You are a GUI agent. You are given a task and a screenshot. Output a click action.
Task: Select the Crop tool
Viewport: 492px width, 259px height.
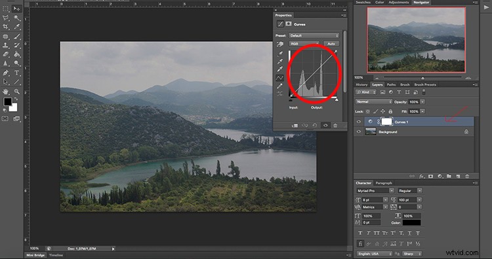coord(6,27)
